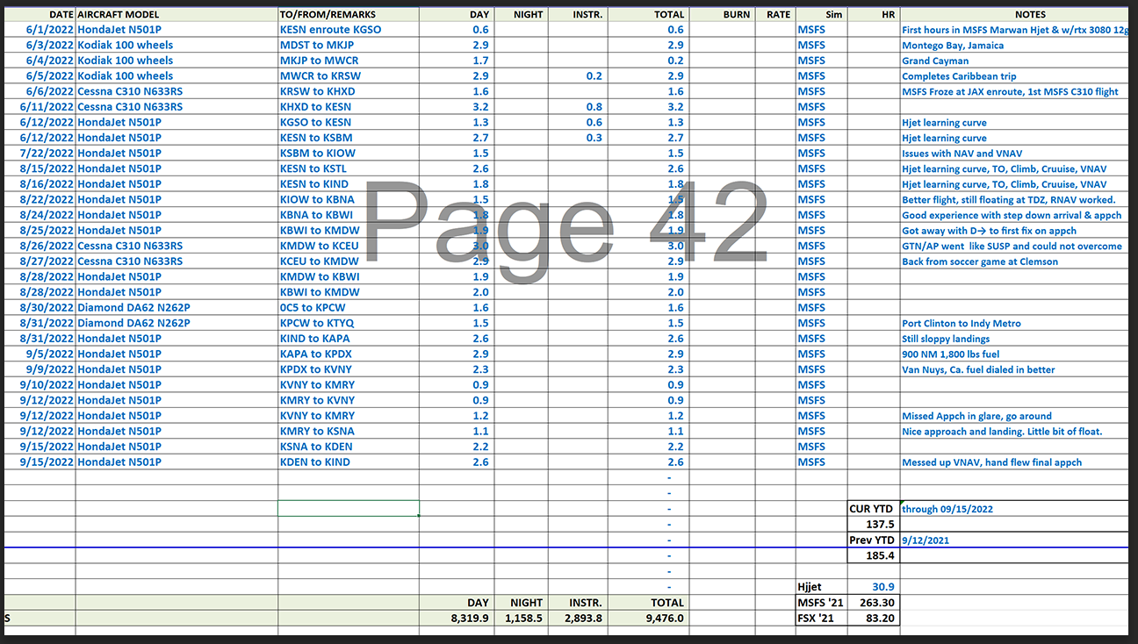Select the 'KSBM to KIOW' cell
1138x644 pixels.
tap(349, 153)
